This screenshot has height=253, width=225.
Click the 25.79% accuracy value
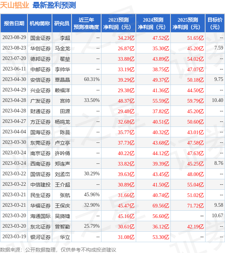coord(92,226)
